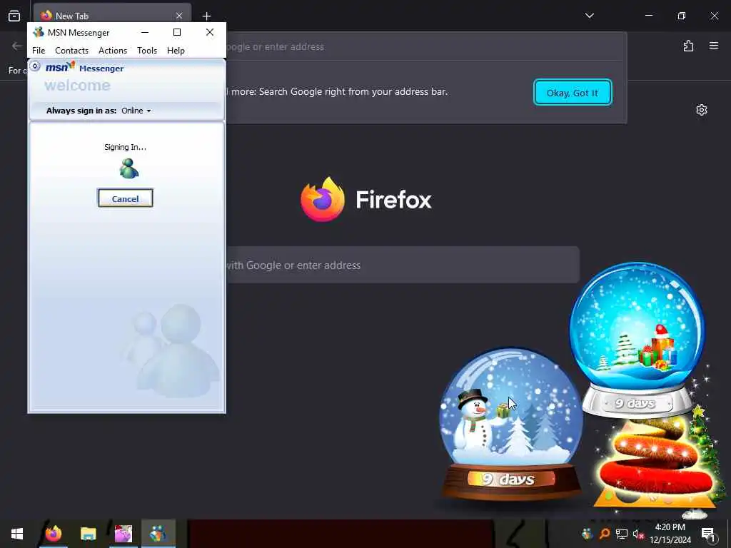Close the MSN Messenger window
The width and height of the screenshot is (731, 548).
click(x=210, y=32)
